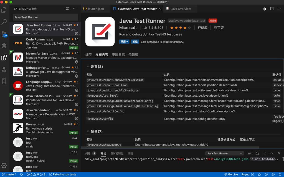Switch to debug console (调试控制台) tab
The image size is (284, 177).
(x=117, y=153)
